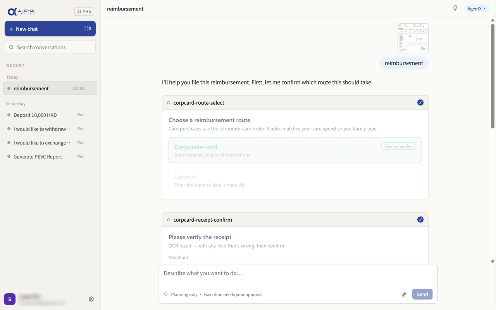Click the Send button
Image resolution: width=496 pixels, height=310 pixels.
pyautogui.click(x=422, y=294)
